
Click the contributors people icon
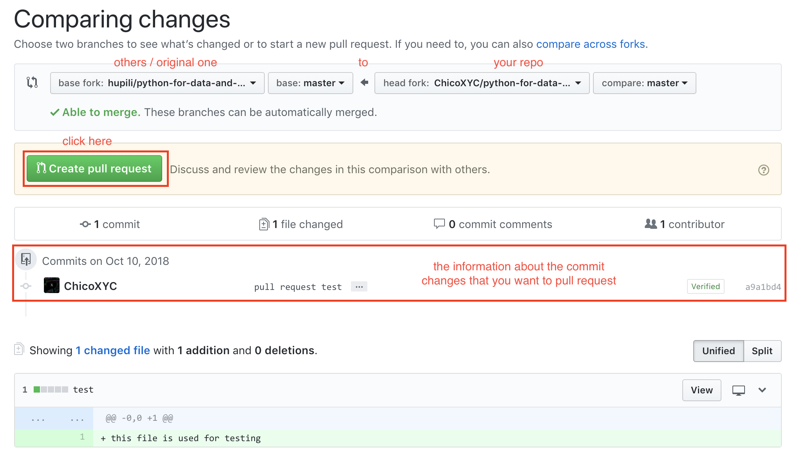coord(651,224)
